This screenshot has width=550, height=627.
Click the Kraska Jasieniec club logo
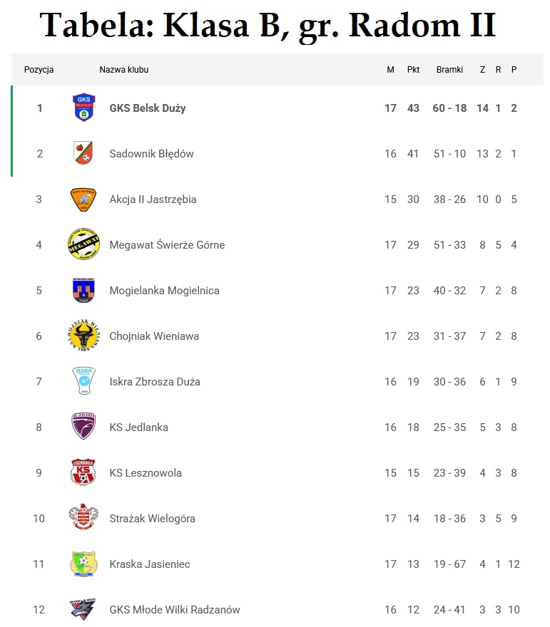point(83,564)
